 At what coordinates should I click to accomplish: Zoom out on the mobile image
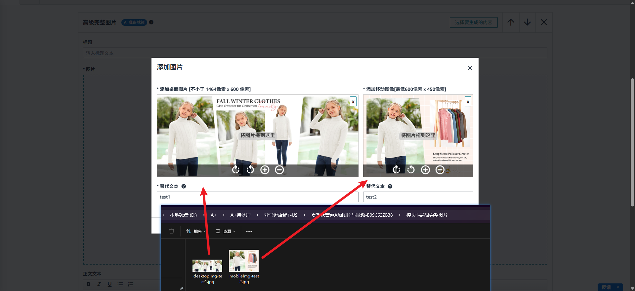tap(440, 170)
